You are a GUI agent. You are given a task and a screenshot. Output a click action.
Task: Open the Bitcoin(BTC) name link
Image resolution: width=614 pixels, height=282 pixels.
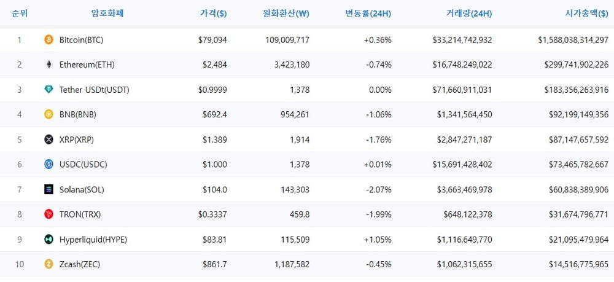coord(82,40)
